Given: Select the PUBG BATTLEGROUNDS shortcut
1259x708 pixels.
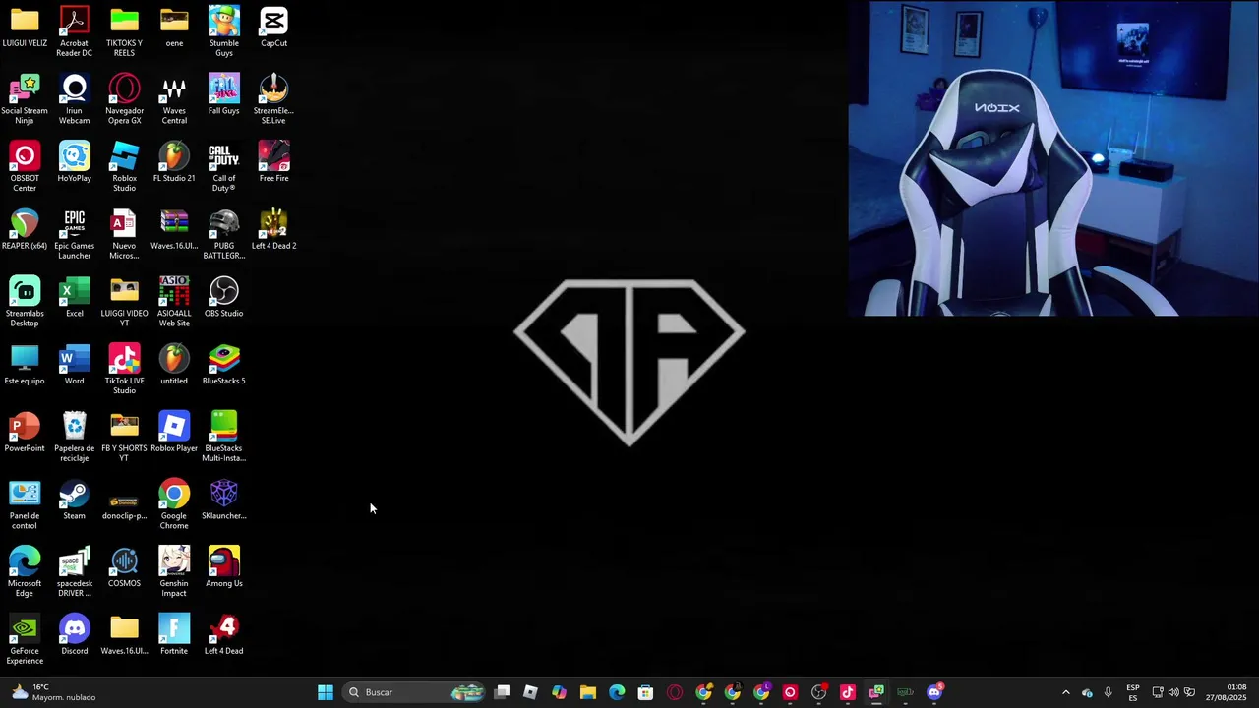Looking at the screenshot, I should pos(223,235).
